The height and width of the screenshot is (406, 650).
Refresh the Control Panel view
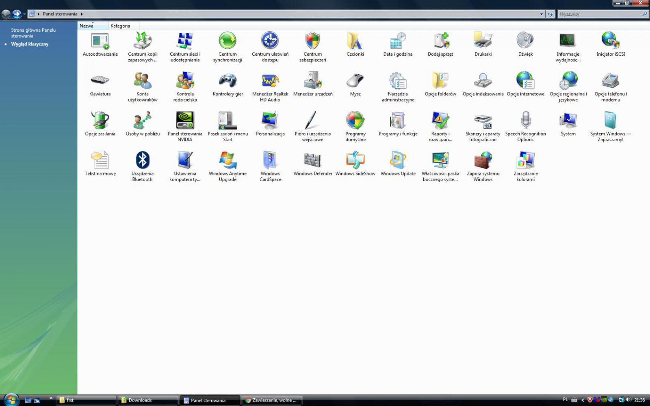pos(550,14)
